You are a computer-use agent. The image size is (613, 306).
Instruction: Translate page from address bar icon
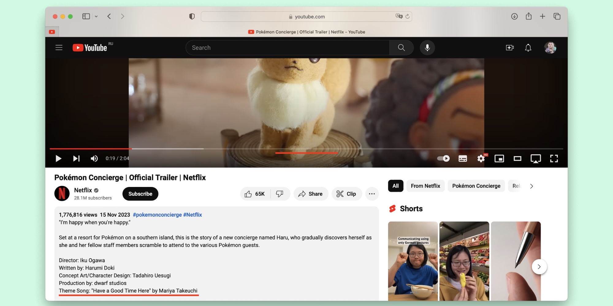coord(399,16)
